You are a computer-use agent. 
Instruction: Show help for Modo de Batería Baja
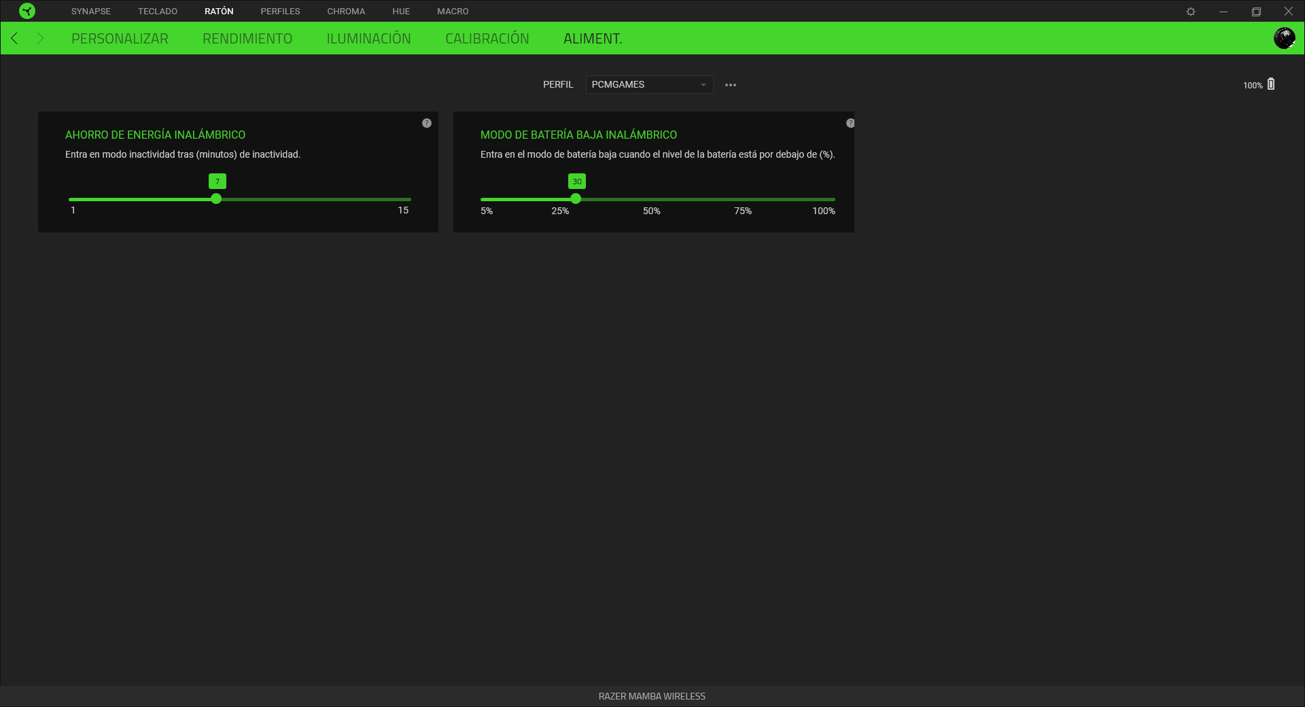click(x=850, y=123)
